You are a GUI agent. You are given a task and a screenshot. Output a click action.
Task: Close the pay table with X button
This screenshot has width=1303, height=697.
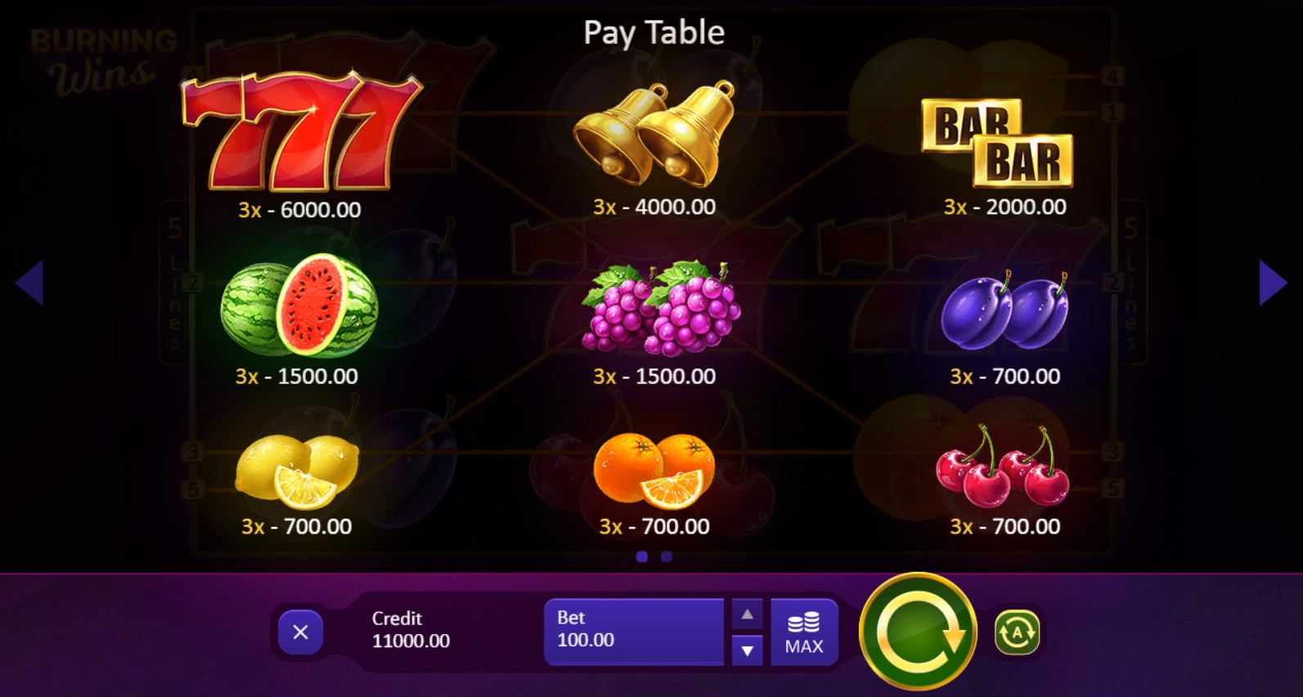(x=300, y=632)
